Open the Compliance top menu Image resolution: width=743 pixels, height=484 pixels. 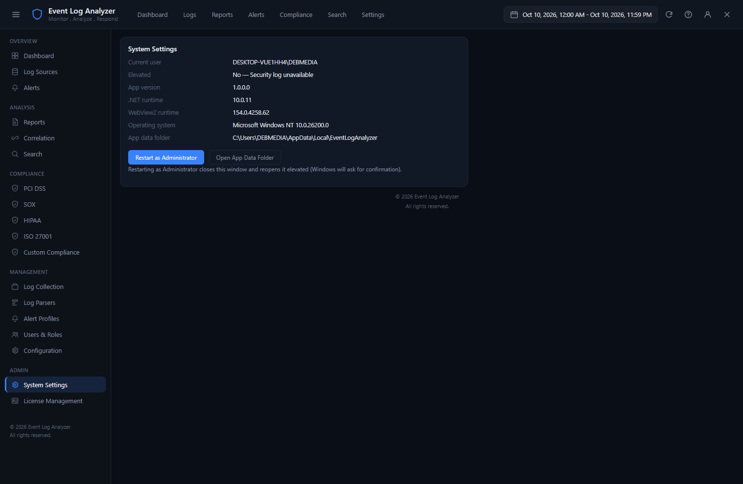[x=296, y=15]
